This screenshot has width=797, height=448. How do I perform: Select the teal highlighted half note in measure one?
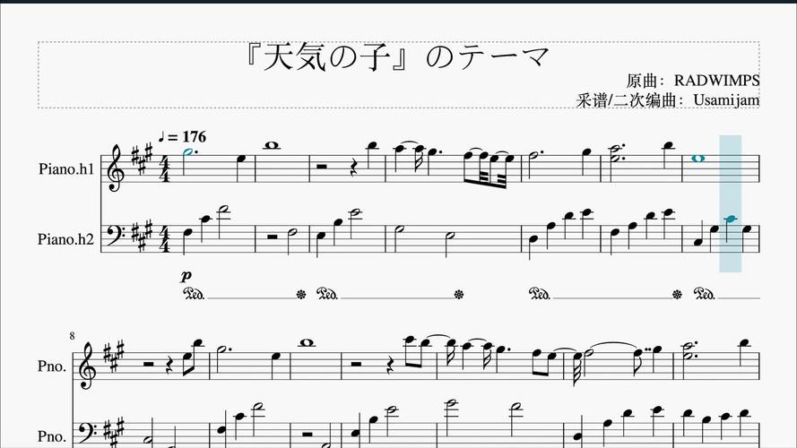coord(188,152)
